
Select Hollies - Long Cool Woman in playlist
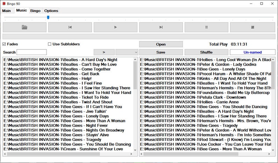206,60
